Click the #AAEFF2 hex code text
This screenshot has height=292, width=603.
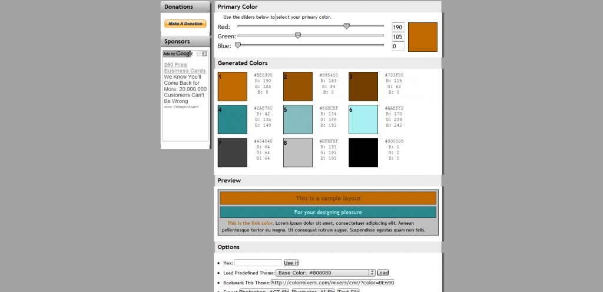coord(394,108)
